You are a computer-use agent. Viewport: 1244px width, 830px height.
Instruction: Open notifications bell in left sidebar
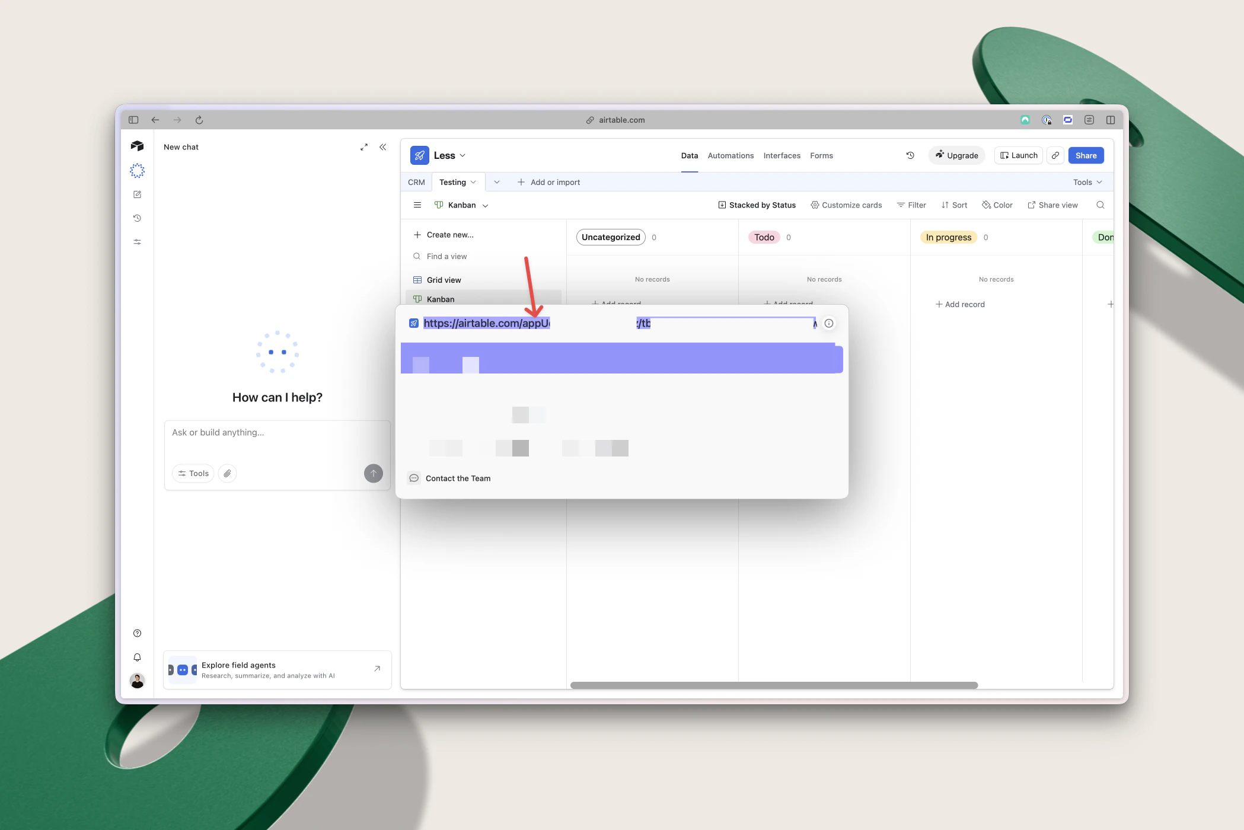pyautogui.click(x=137, y=657)
